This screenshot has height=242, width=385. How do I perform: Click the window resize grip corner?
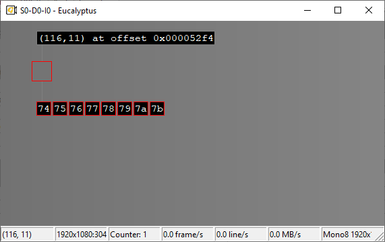pos(380,237)
